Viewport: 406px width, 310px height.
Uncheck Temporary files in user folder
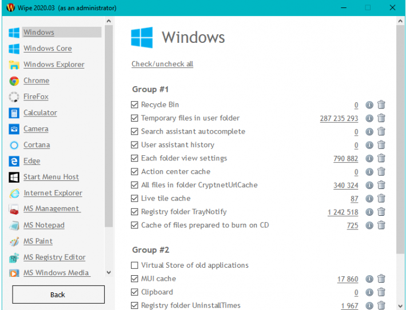[134, 118]
